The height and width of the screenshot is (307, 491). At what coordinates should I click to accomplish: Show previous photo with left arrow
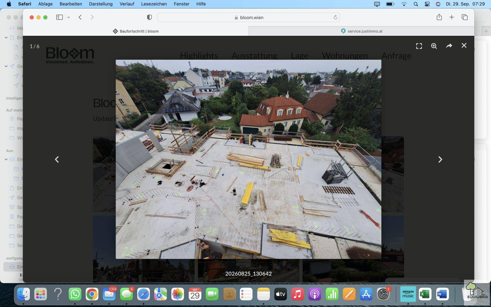pos(57,159)
